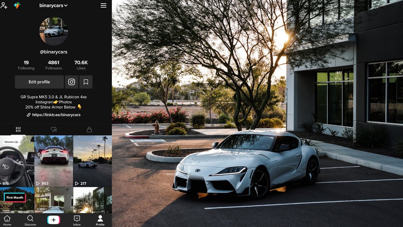The width and height of the screenshot is (403, 227).
Task: Open the First Month video thumbnail
Action: (x=17, y=200)
